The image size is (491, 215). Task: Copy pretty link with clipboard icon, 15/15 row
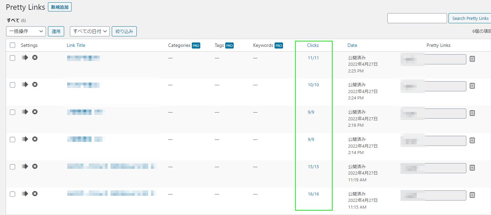coord(472,167)
